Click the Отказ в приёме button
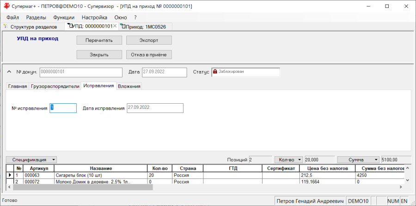 [x=149, y=55]
